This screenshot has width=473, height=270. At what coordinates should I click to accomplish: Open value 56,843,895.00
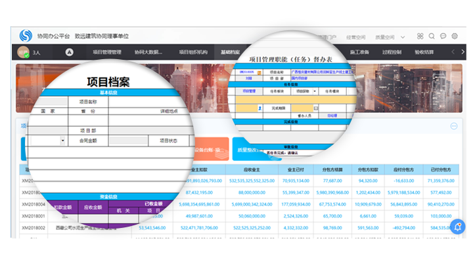click(x=403, y=204)
